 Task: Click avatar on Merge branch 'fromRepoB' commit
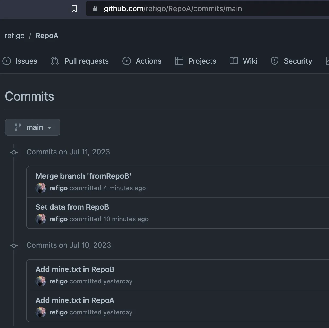pos(41,188)
